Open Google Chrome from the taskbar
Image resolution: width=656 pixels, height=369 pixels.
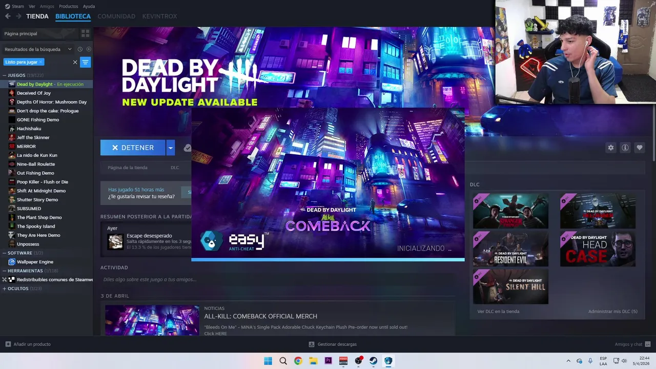tap(298, 361)
